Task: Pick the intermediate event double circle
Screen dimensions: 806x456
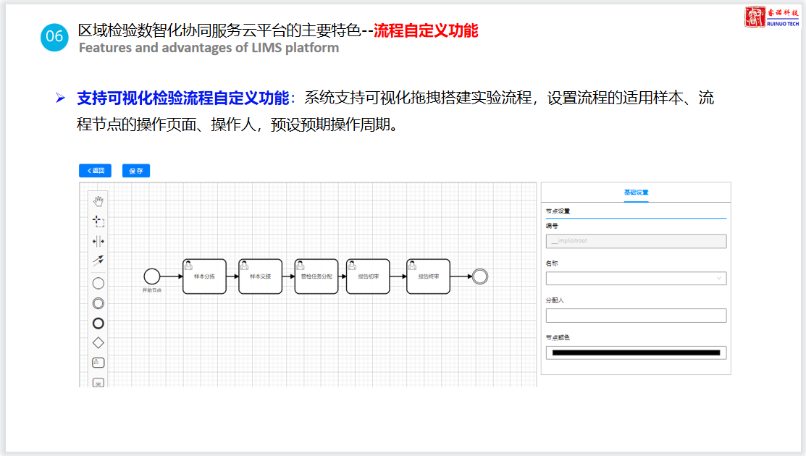Action: click(x=98, y=303)
